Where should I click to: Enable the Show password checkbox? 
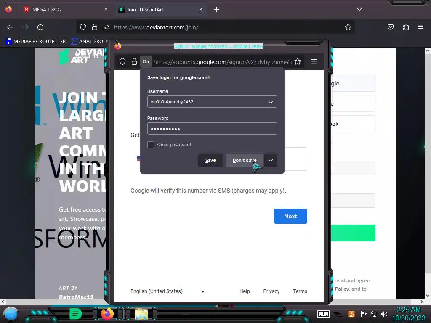151,145
